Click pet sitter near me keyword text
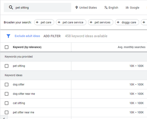 24,112
